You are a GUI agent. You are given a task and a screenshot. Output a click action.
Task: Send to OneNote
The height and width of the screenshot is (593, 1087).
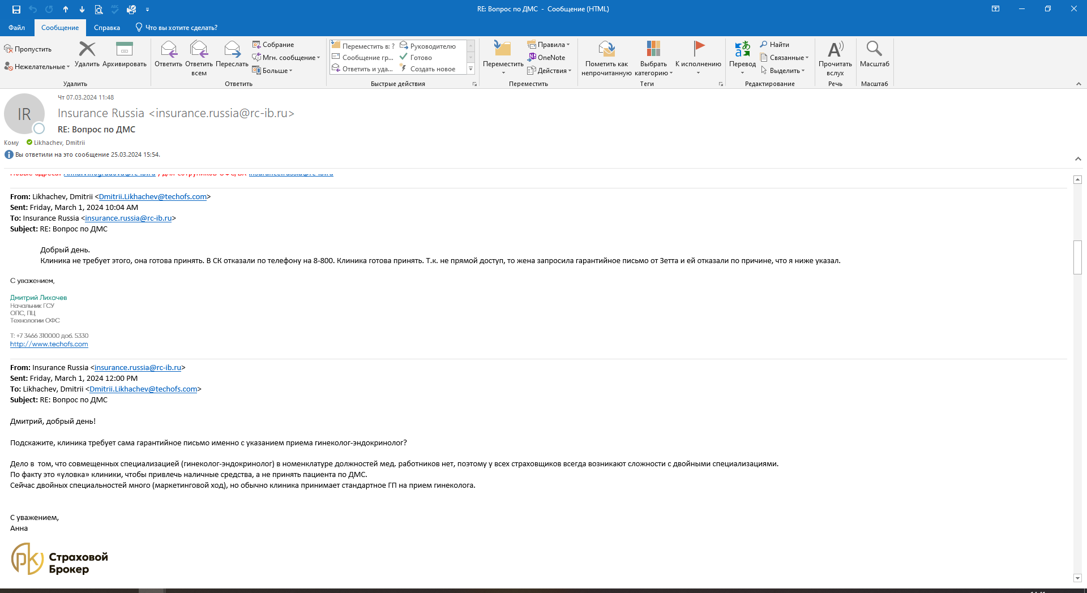(x=546, y=57)
